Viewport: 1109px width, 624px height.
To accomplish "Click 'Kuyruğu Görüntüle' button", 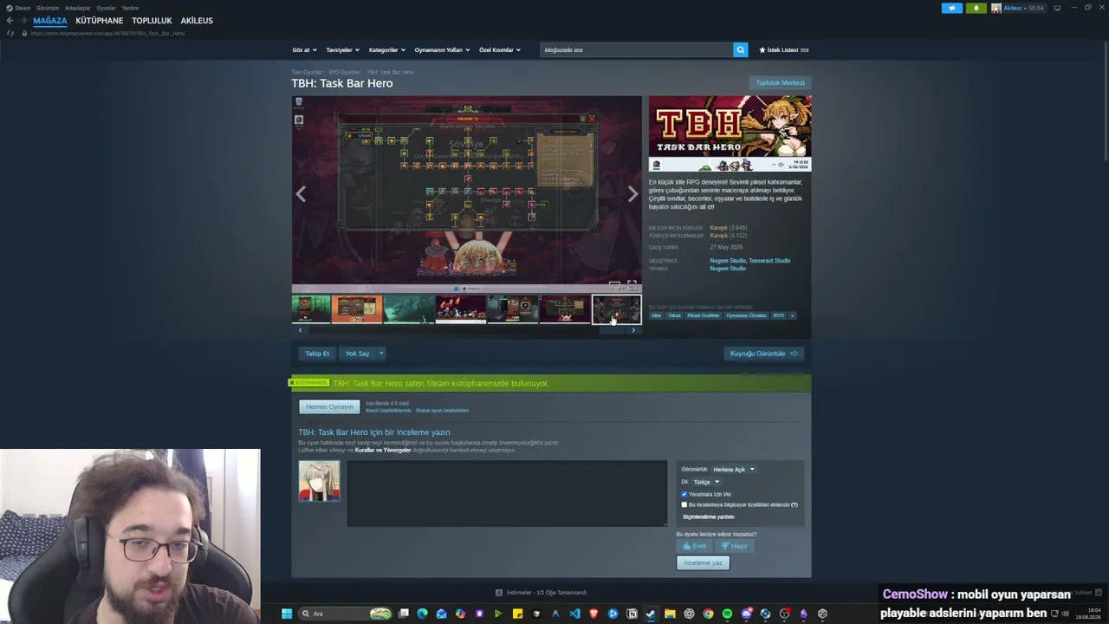I will pyautogui.click(x=763, y=354).
